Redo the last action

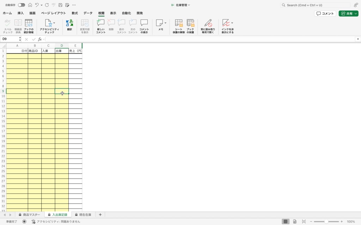(47, 5)
